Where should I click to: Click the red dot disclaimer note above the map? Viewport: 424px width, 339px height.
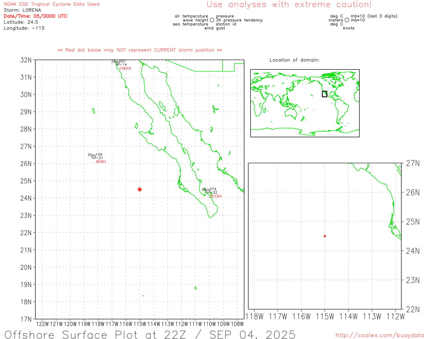click(140, 50)
